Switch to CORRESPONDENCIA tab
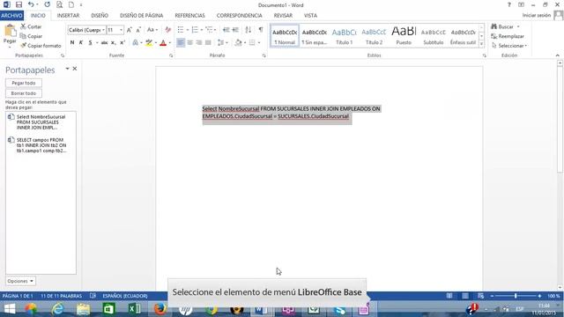 coord(239,16)
